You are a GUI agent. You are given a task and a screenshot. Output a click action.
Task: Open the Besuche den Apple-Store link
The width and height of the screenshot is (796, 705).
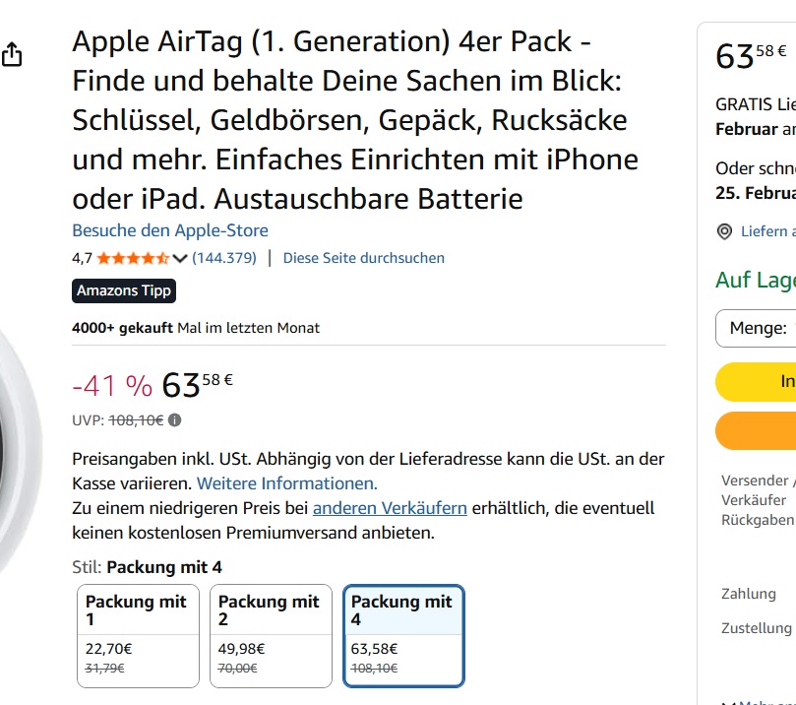point(170,230)
